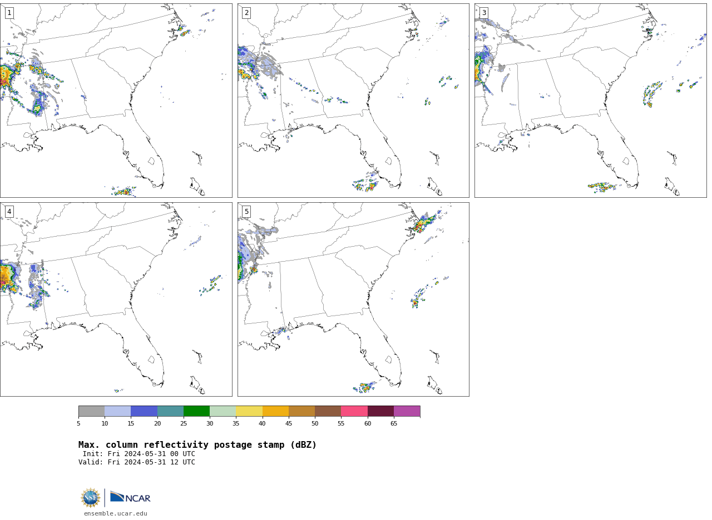Click the ensemble.ucar.edu text

click(x=116, y=514)
